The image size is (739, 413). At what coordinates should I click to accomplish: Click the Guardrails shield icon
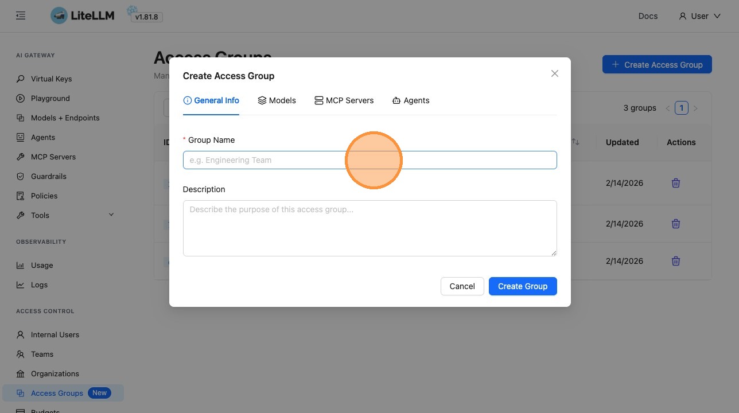(21, 176)
